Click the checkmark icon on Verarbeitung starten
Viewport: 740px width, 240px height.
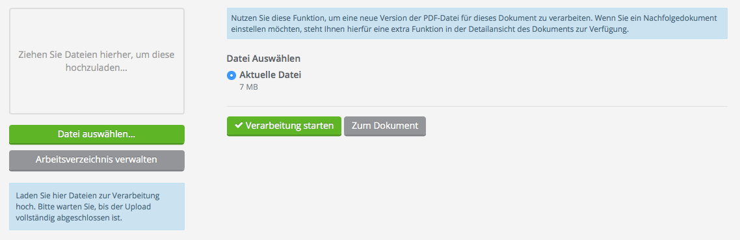click(x=239, y=126)
